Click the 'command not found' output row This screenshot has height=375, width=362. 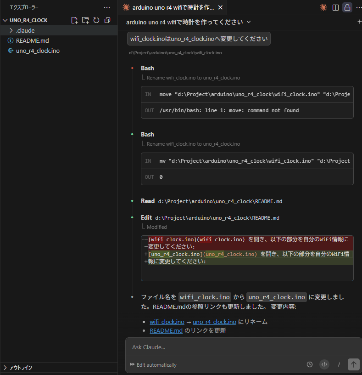(x=247, y=110)
